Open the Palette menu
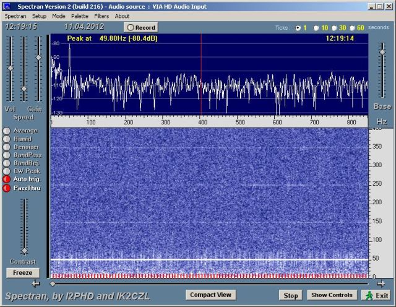396x307 pixels. coord(80,16)
